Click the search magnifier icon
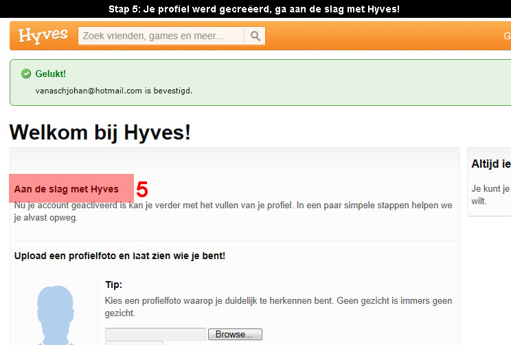Screen dimensions: 511x345 click(x=255, y=36)
